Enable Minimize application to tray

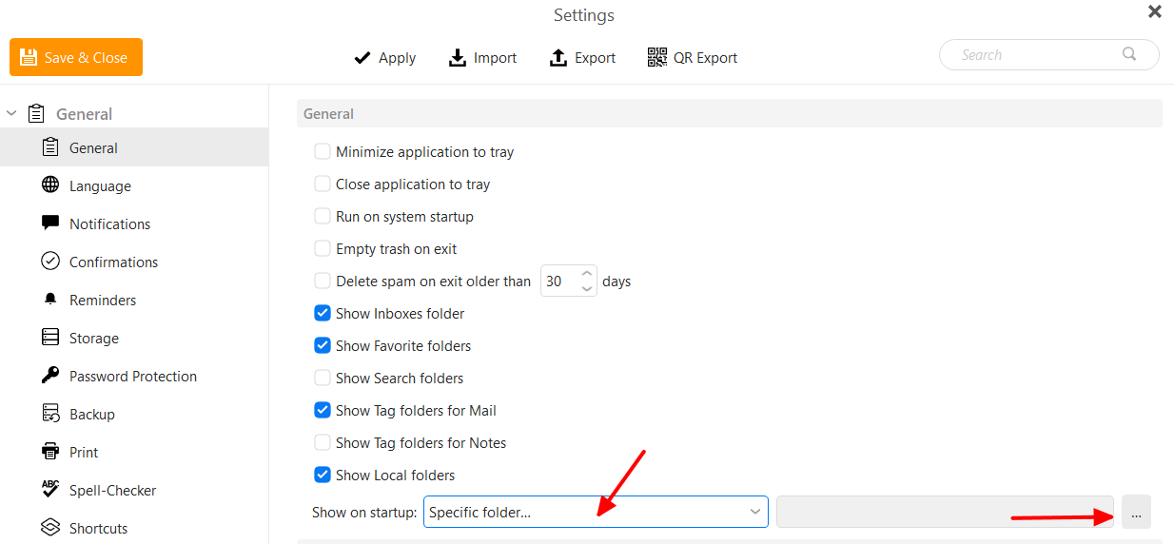coord(323,151)
